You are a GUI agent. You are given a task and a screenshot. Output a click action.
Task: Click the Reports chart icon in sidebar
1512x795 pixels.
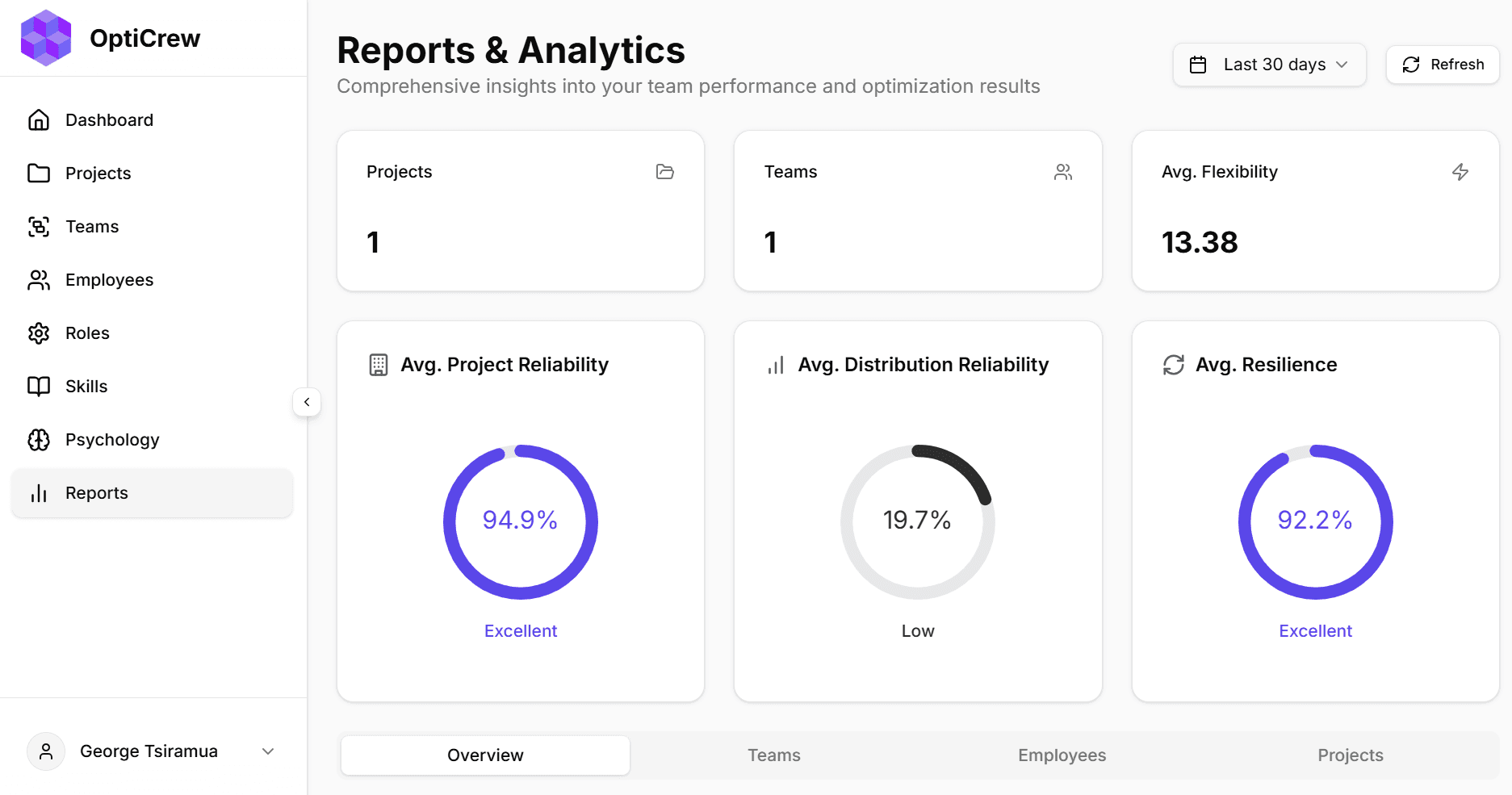39,493
